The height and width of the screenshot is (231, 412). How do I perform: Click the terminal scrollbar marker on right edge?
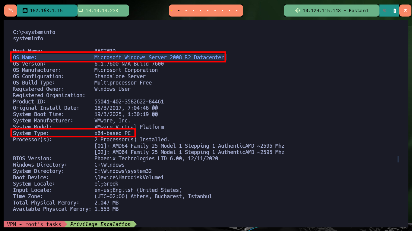(x=398, y=159)
